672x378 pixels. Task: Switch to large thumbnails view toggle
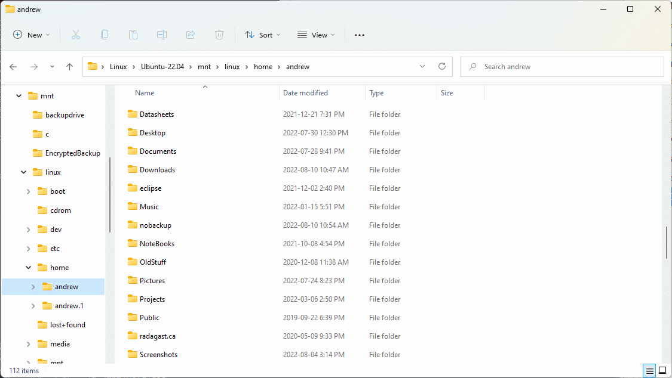click(x=662, y=370)
